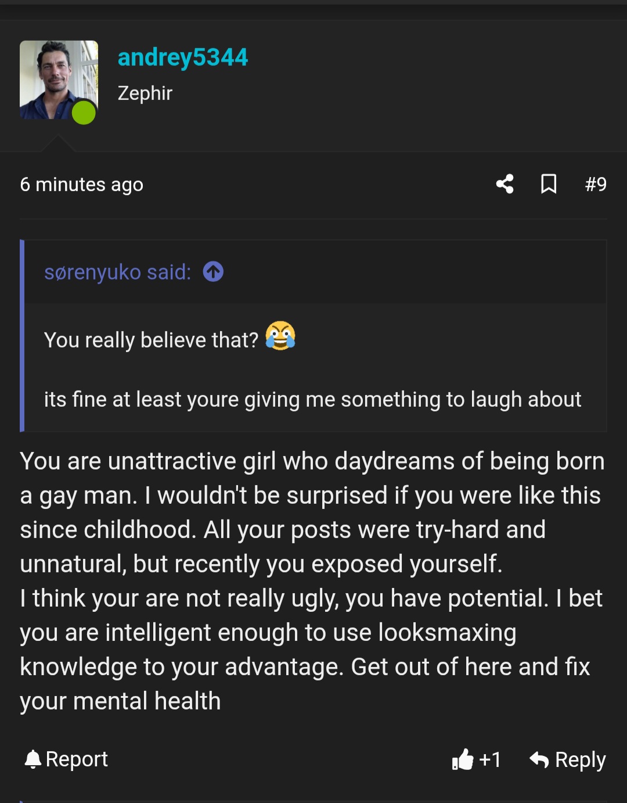Jump to quoted post via the up-arrow icon
This screenshot has width=627, height=803.
pos(213,271)
